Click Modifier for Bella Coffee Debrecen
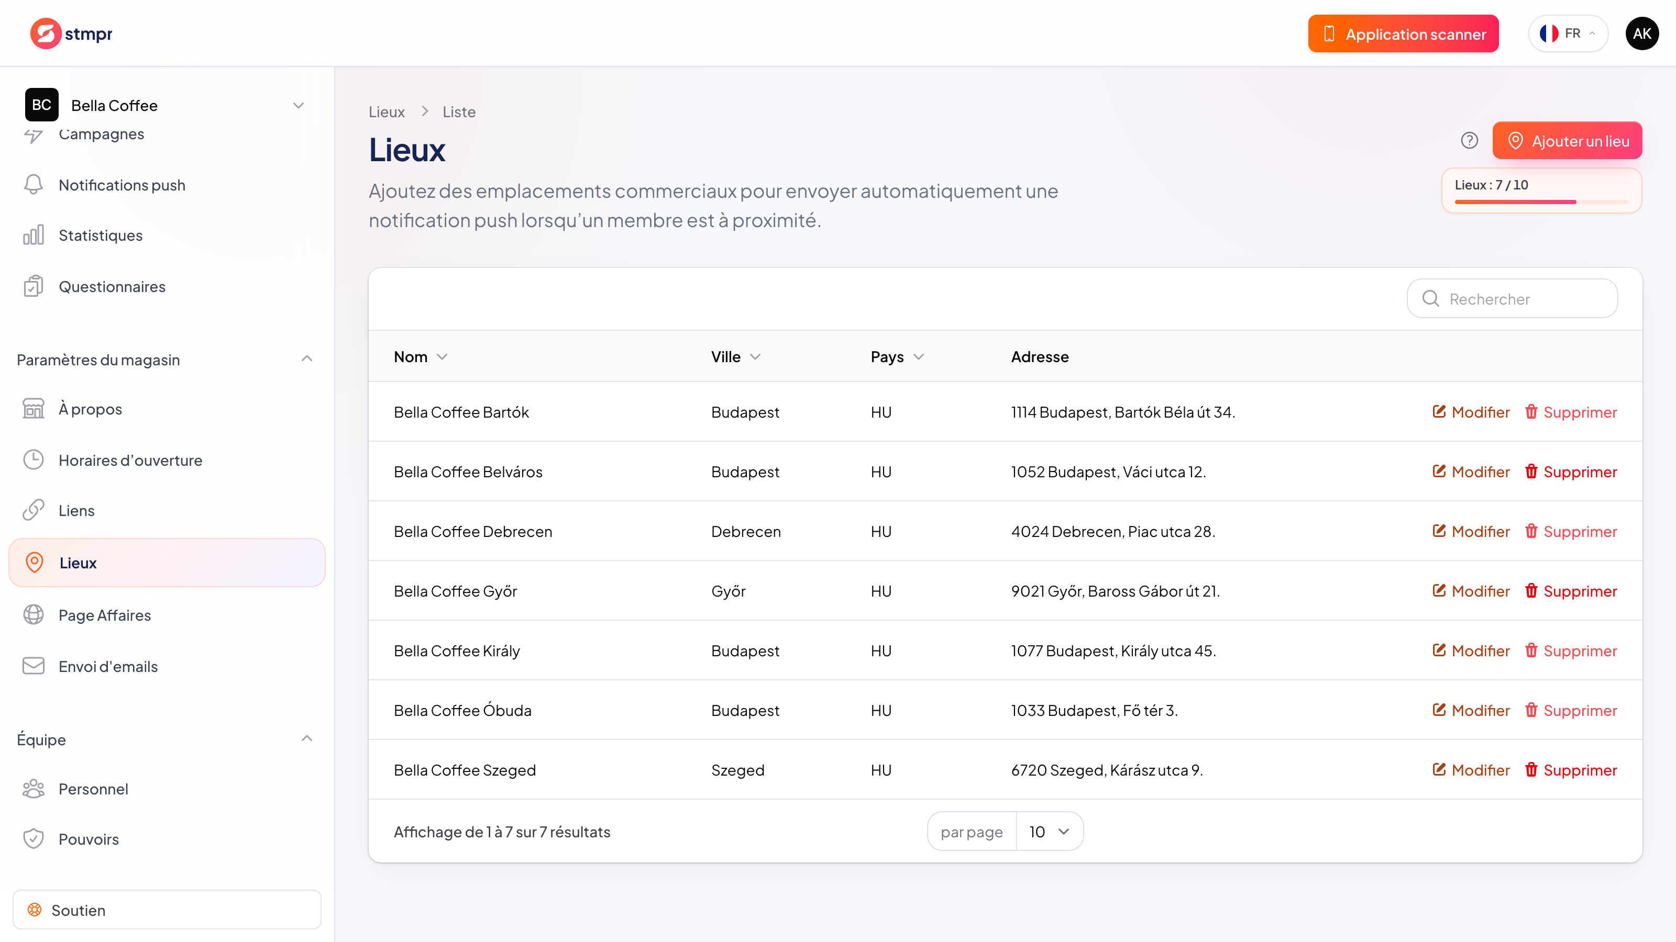Viewport: 1676px width, 942px height. 1470,531
